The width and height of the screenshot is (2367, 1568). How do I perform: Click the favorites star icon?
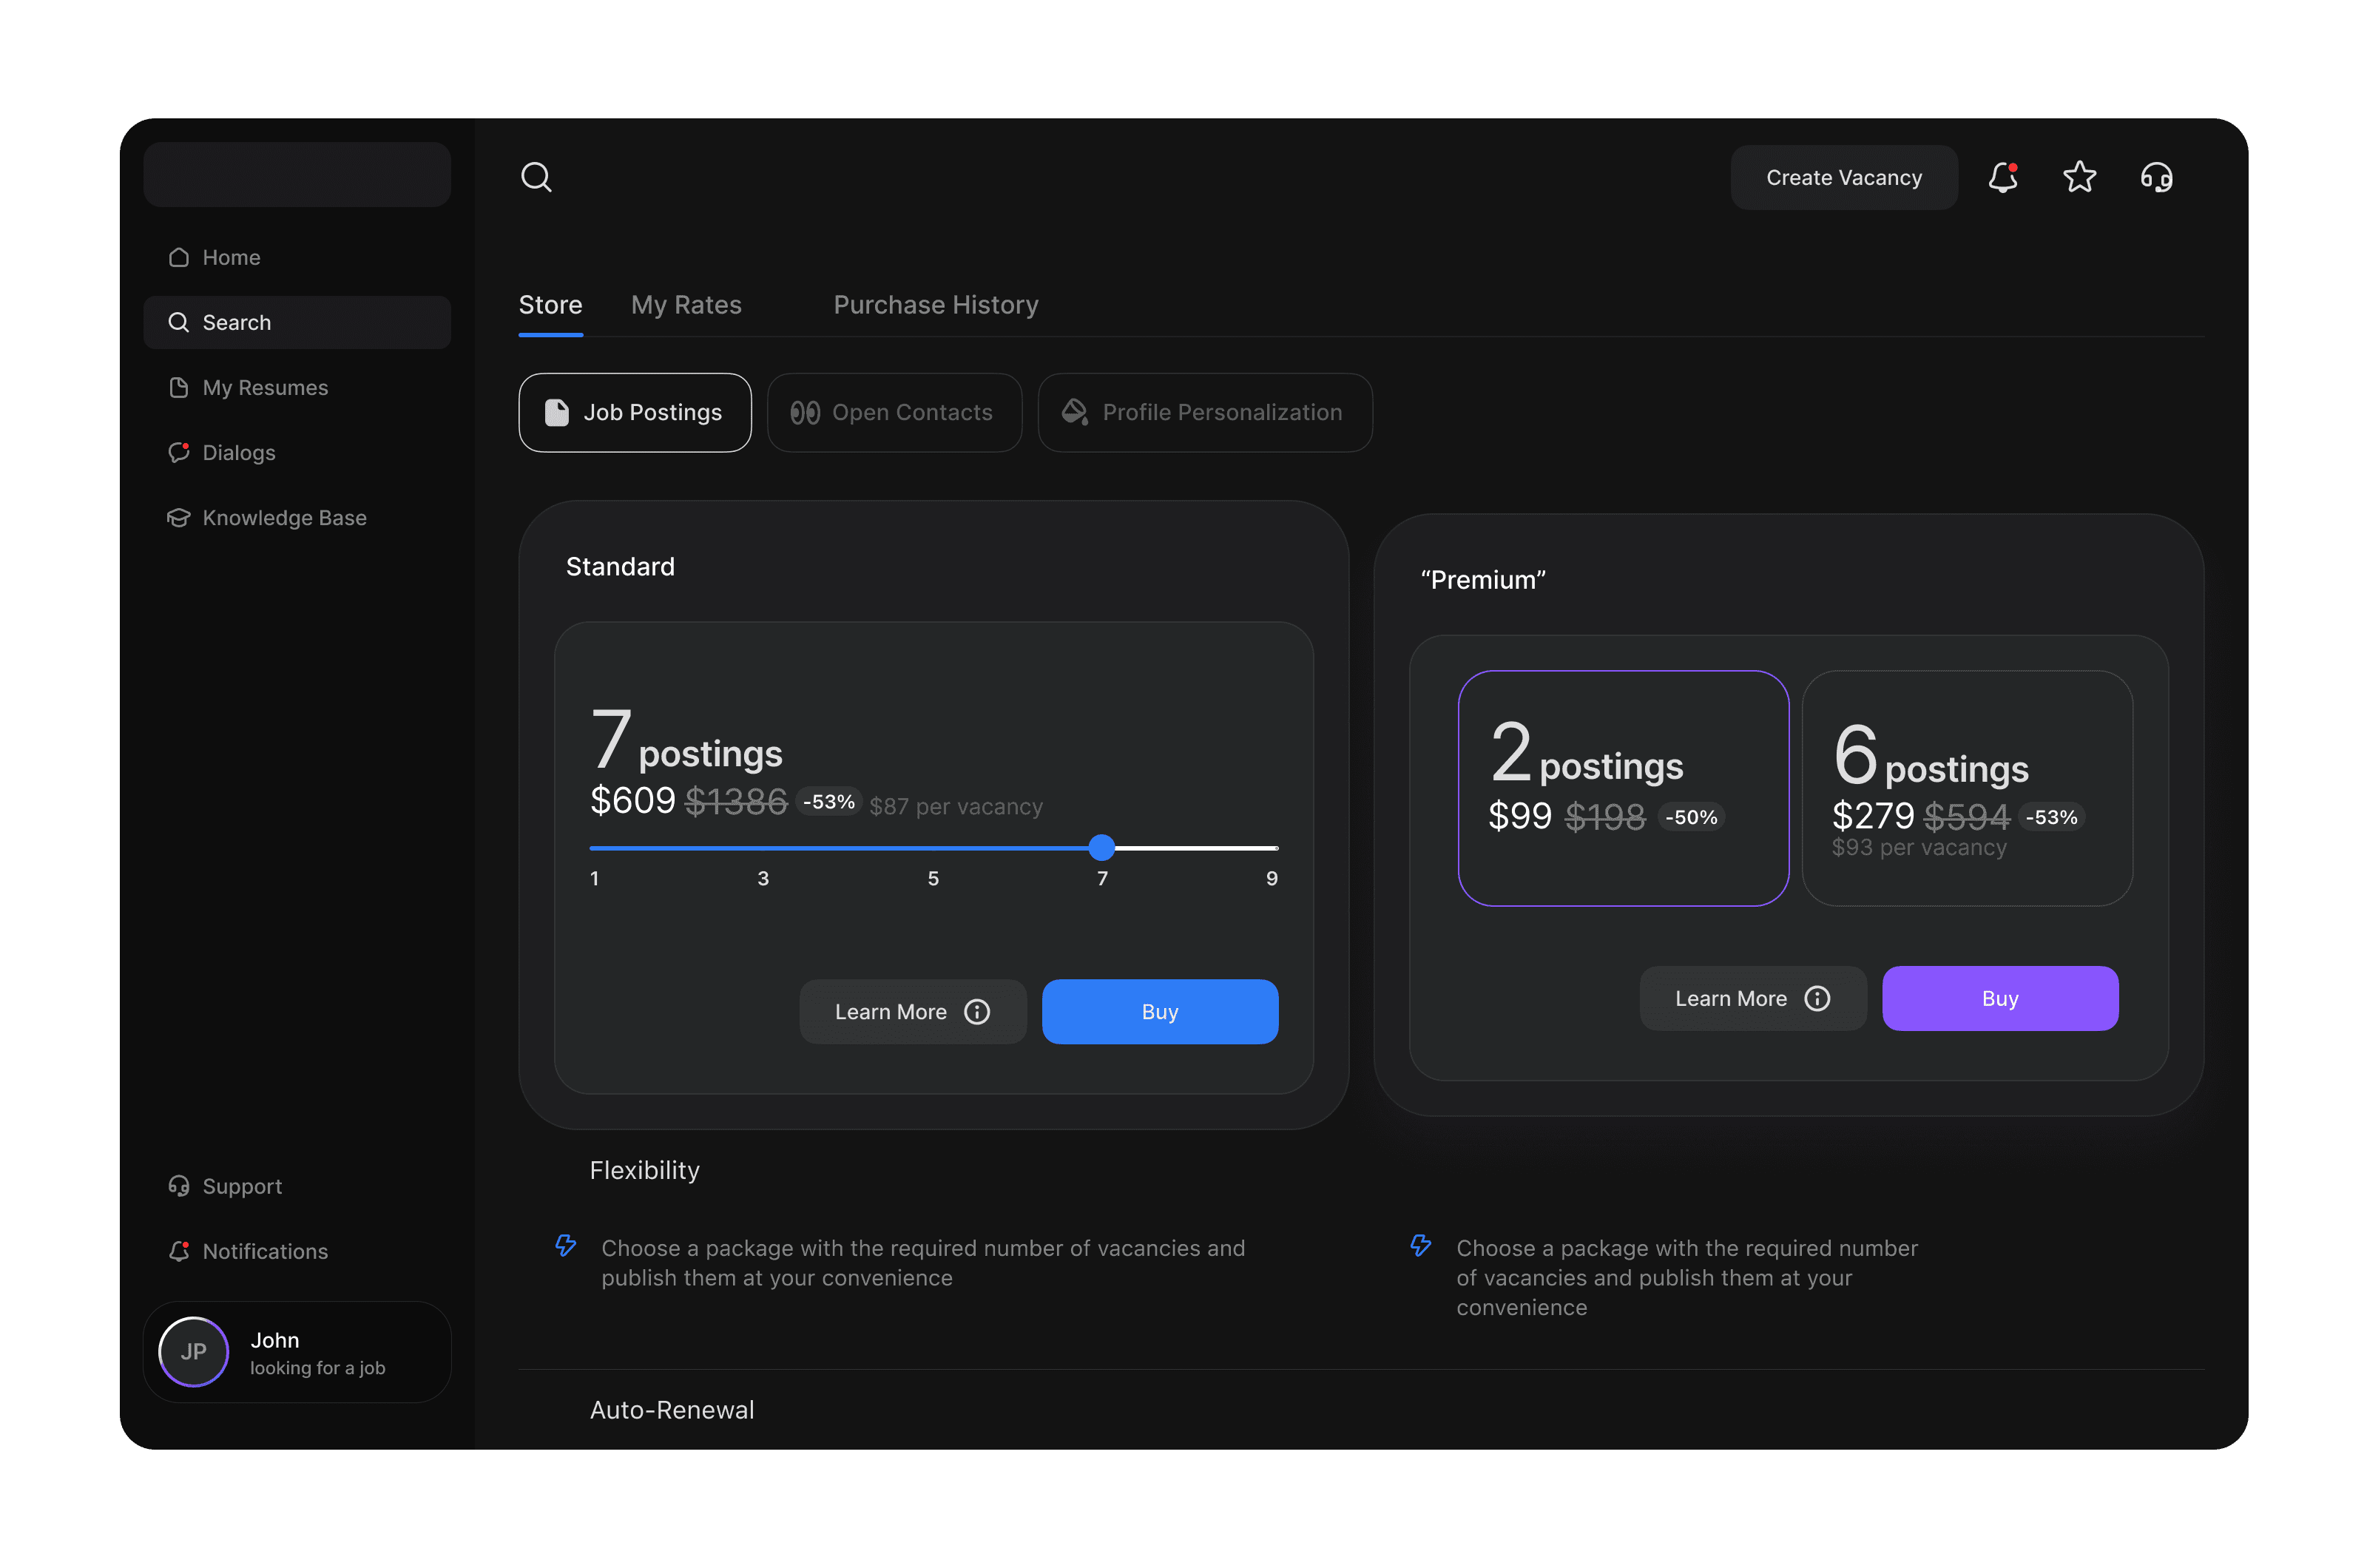click(x=2080, y=177)
